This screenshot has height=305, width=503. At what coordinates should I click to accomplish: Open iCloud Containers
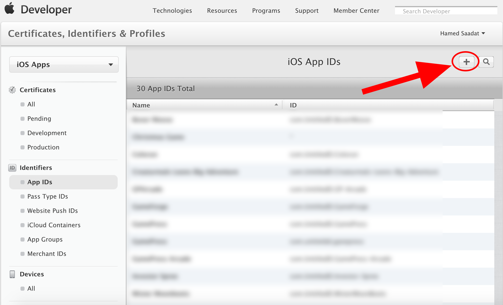[54, 225]
